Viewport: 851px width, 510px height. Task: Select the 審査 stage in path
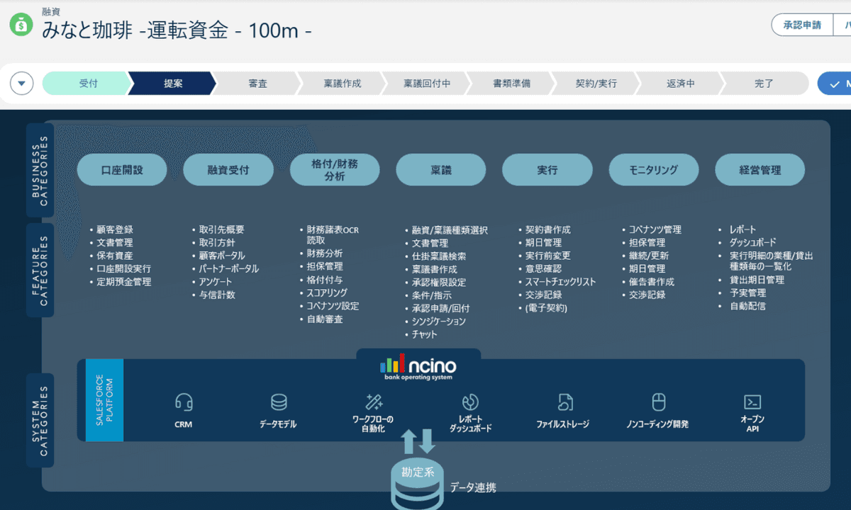click(257, 84)
